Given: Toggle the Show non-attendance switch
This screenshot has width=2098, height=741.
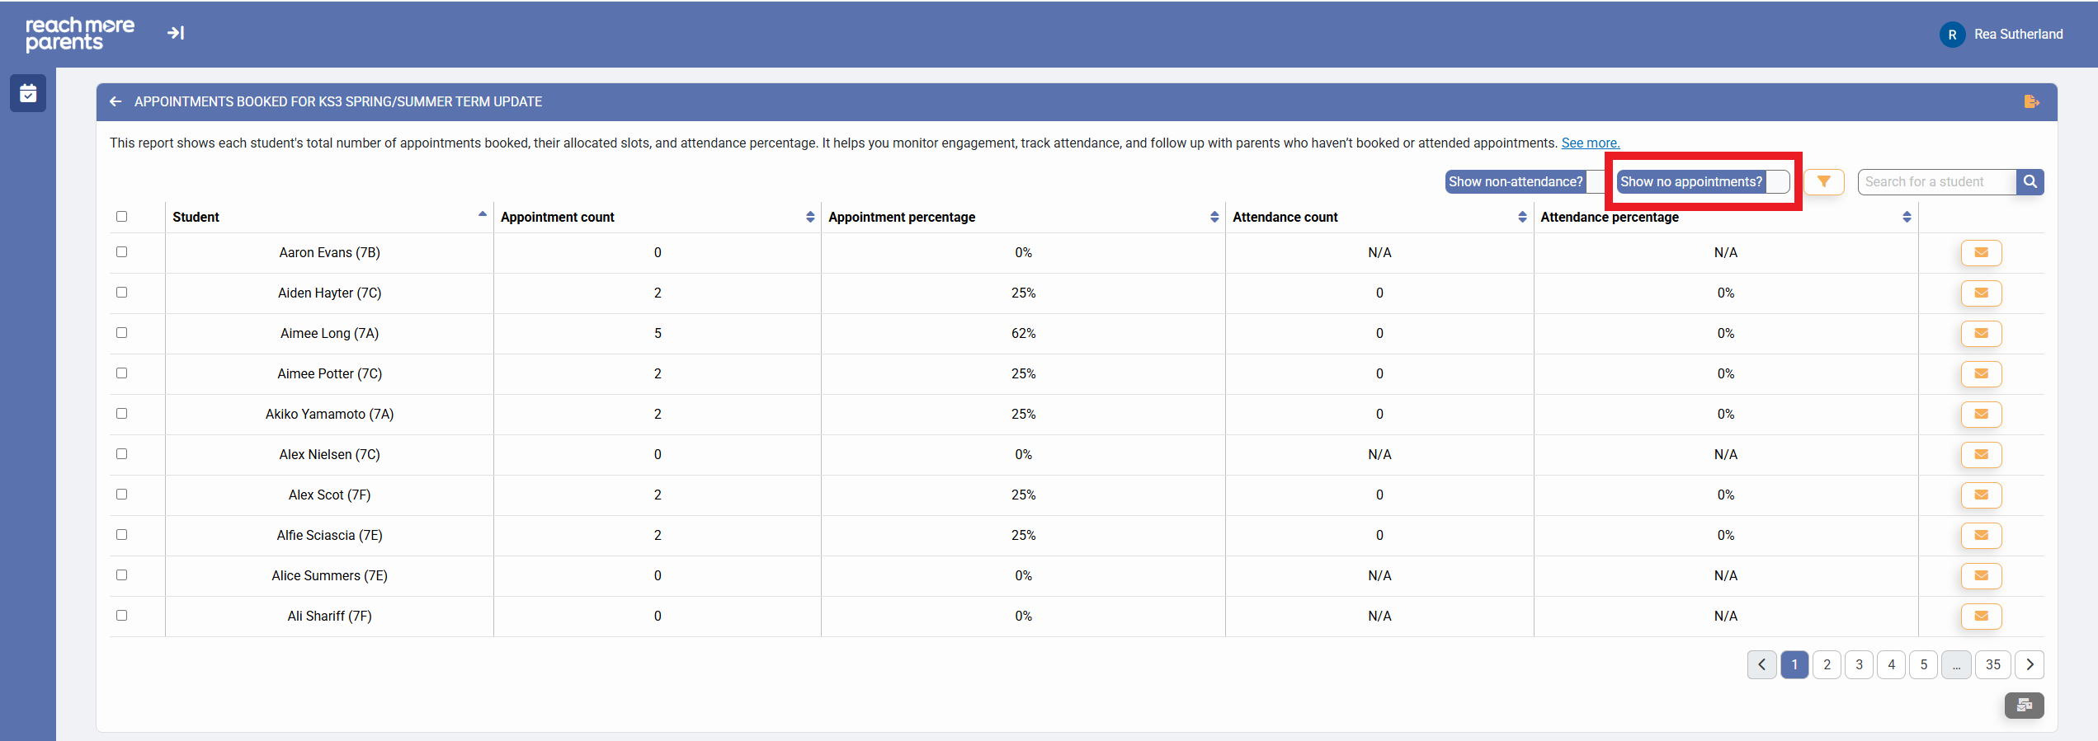Looking at the screenshot, I should [x=1596, y=181].
